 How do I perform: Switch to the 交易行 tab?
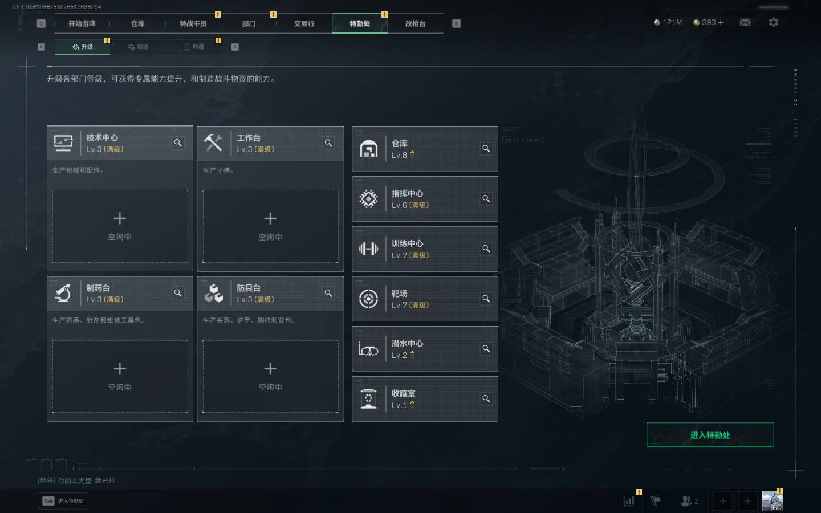tap(304, 23)
